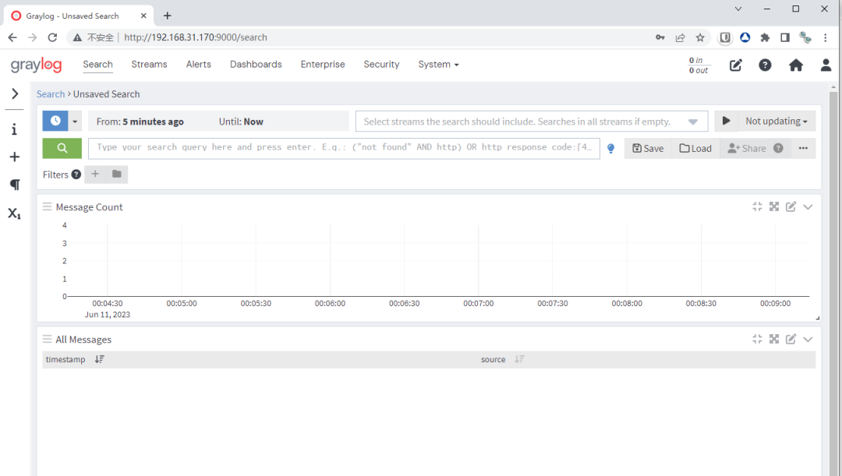This screenshot has height=476, width=842.
Task: Focus Message Count widget fullscreen icon
Action: 774,206
